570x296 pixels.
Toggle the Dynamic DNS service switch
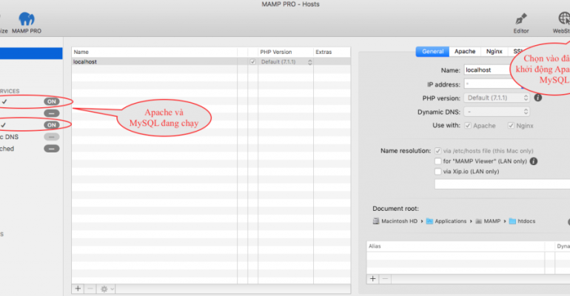coord(52,137)
